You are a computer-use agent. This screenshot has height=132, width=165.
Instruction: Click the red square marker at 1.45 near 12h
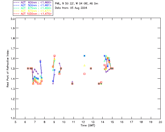point(84,74)
